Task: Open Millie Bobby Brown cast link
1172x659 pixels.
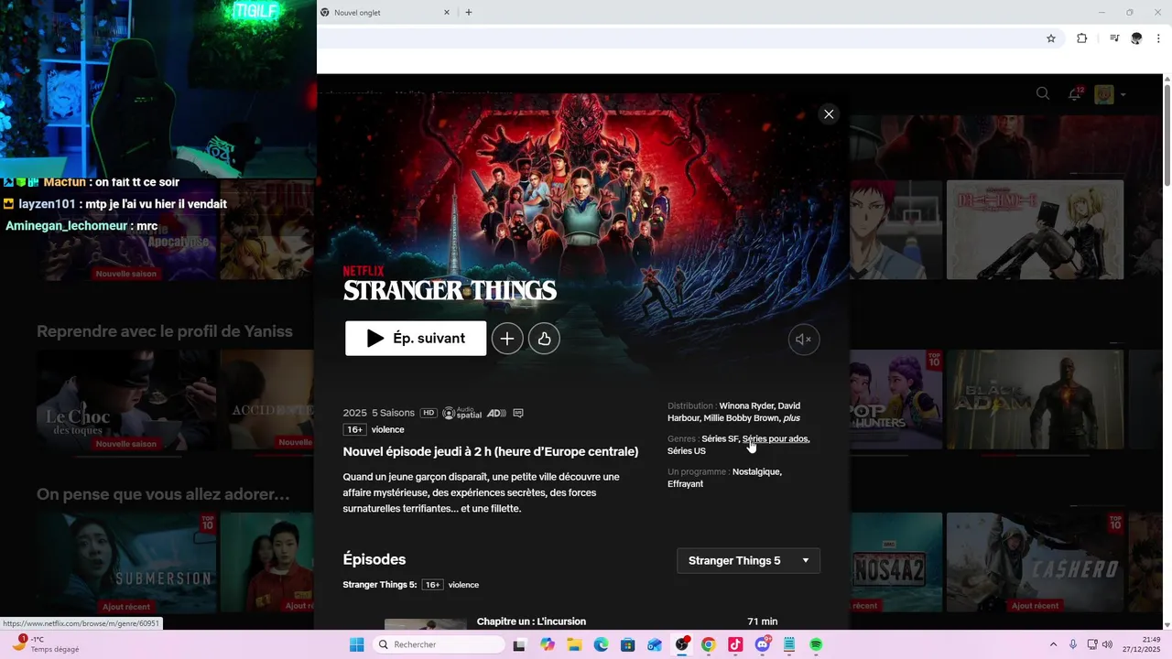Action: tap(742, 418)
